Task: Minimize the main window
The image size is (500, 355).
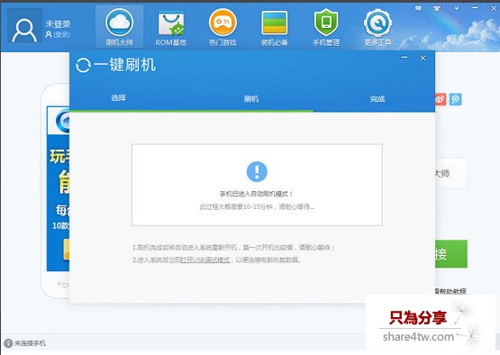Action: click(x=475, y=7)
